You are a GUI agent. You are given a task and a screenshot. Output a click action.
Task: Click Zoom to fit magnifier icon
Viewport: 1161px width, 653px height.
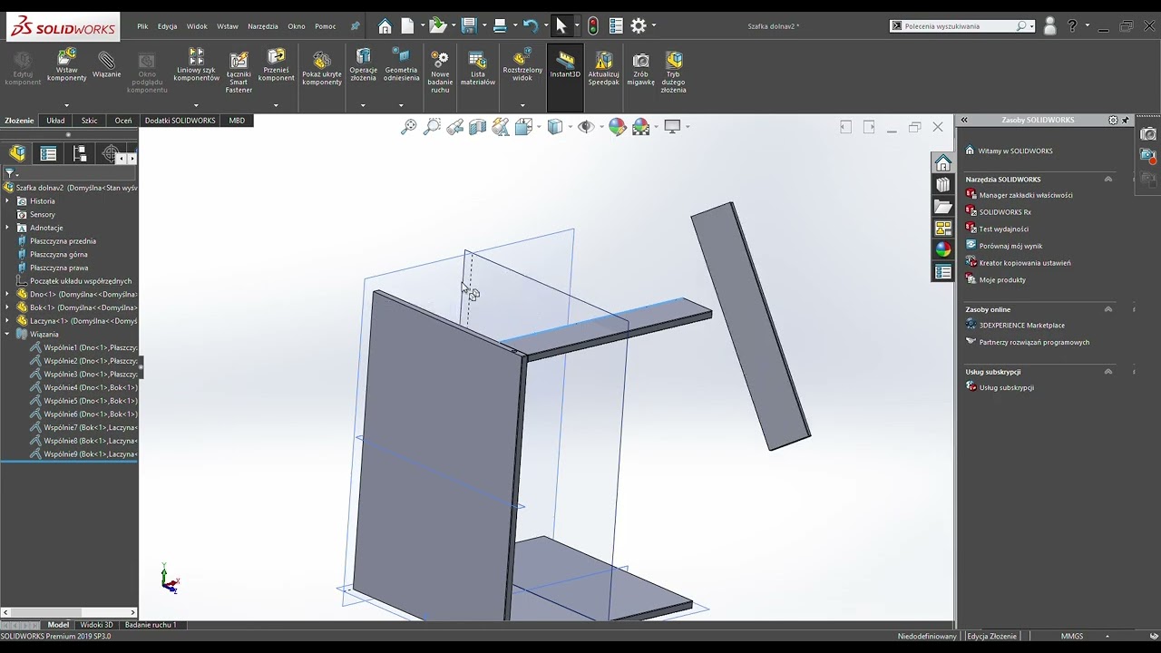click(x=409, y=127)
